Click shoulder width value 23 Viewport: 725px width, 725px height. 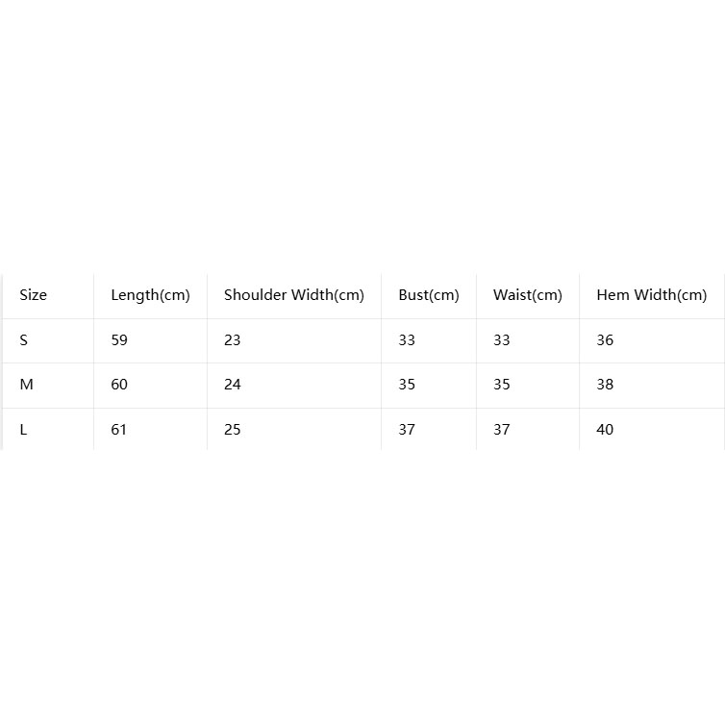pos(233,340)
